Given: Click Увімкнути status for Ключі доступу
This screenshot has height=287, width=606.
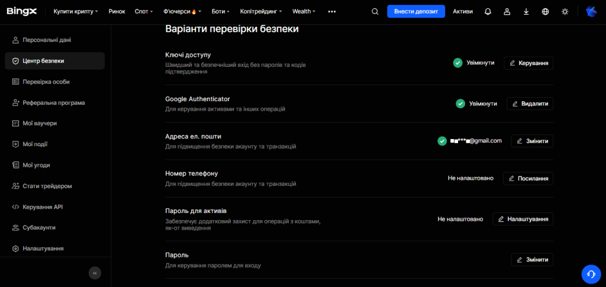Looking at the screenshot, I should [481, 63].
